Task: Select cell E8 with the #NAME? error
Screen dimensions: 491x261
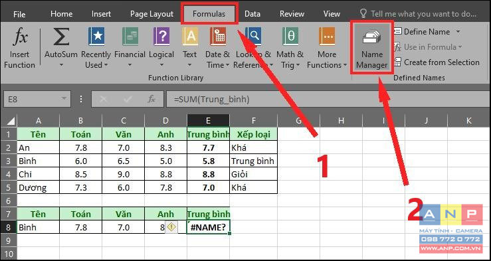Action: 208,227
